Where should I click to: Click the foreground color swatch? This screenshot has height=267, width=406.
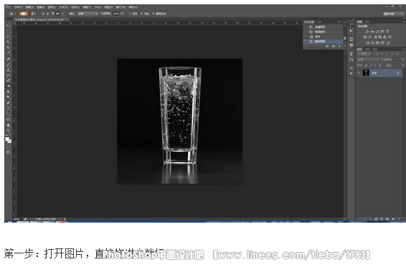tap(7, 140)
